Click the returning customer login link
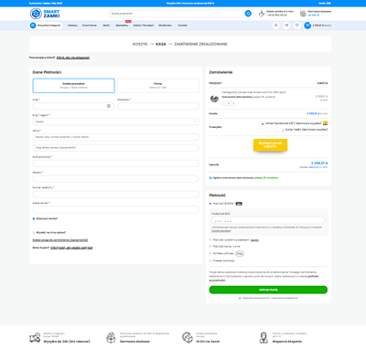The height and width of the screenshot is (349, 366). pyautogui.click(x=73, y=58)
